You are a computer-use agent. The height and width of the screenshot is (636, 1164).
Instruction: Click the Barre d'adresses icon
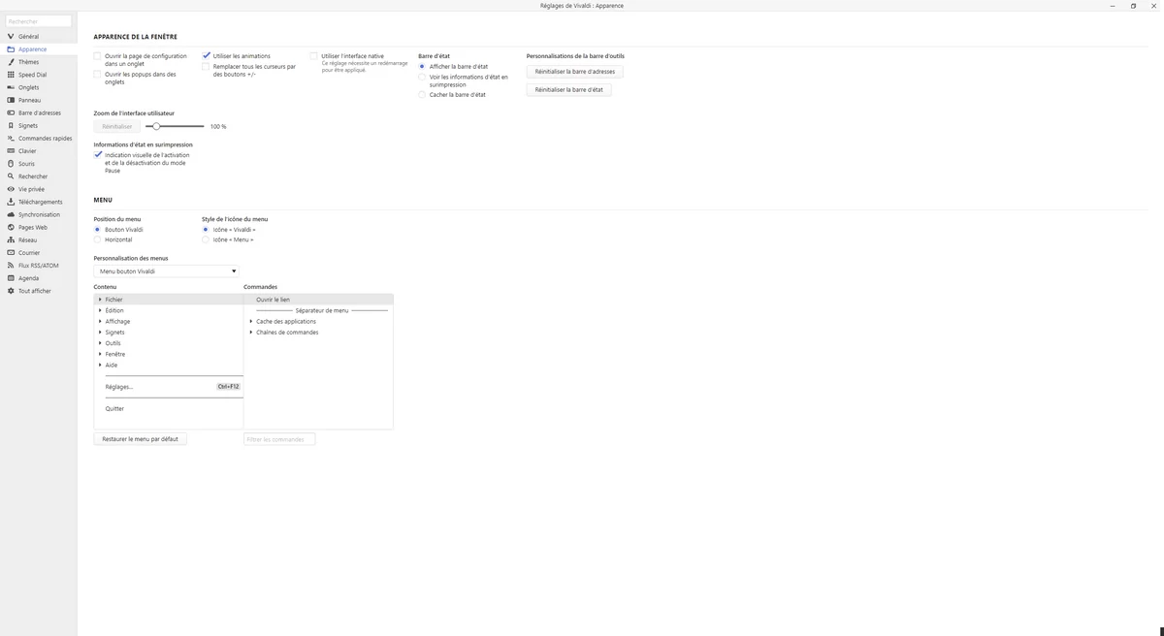[11, 112]
